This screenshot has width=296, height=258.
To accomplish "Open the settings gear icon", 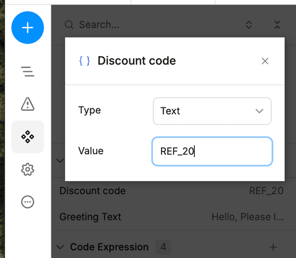I will pos(28,169).
